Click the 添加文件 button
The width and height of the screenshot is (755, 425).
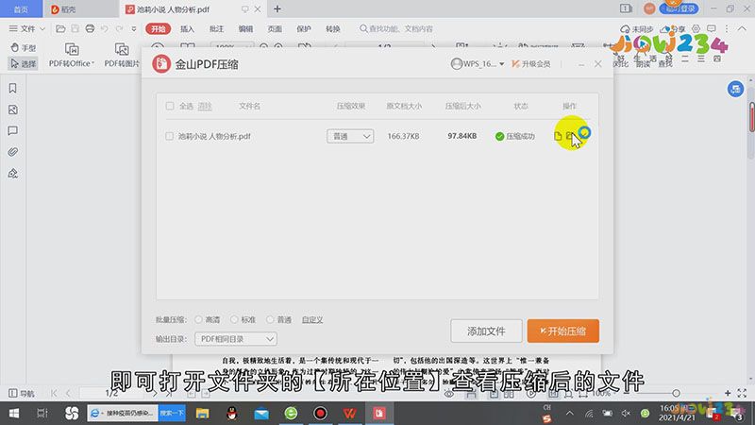click(x=486, y=331)
